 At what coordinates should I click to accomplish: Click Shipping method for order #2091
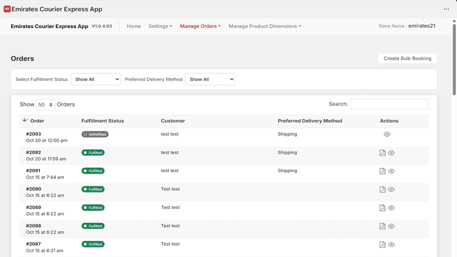pyautogui.click(x=288, y=171)
